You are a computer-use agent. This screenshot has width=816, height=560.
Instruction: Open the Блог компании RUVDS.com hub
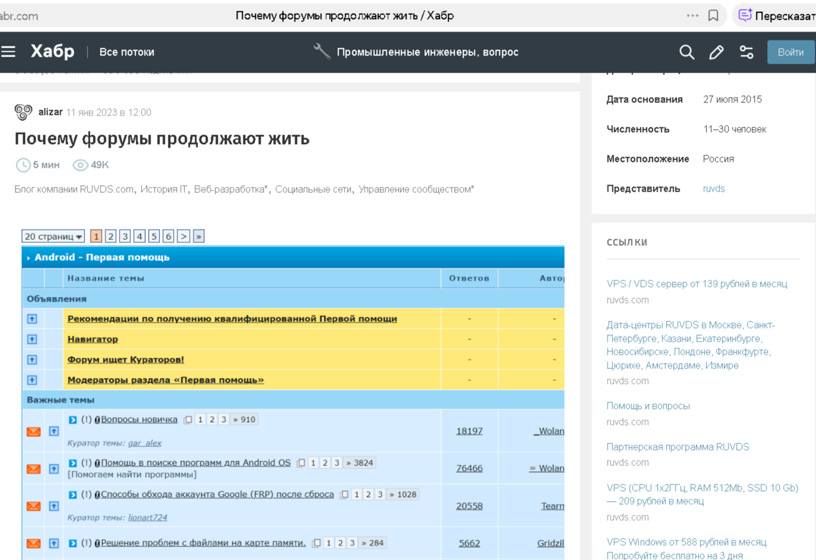(74, 189)
